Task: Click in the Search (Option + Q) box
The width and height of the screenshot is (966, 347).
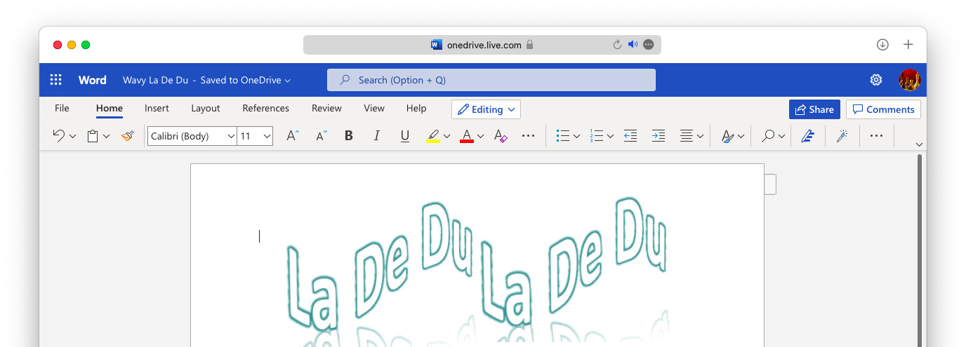Action: pos(491,80)
